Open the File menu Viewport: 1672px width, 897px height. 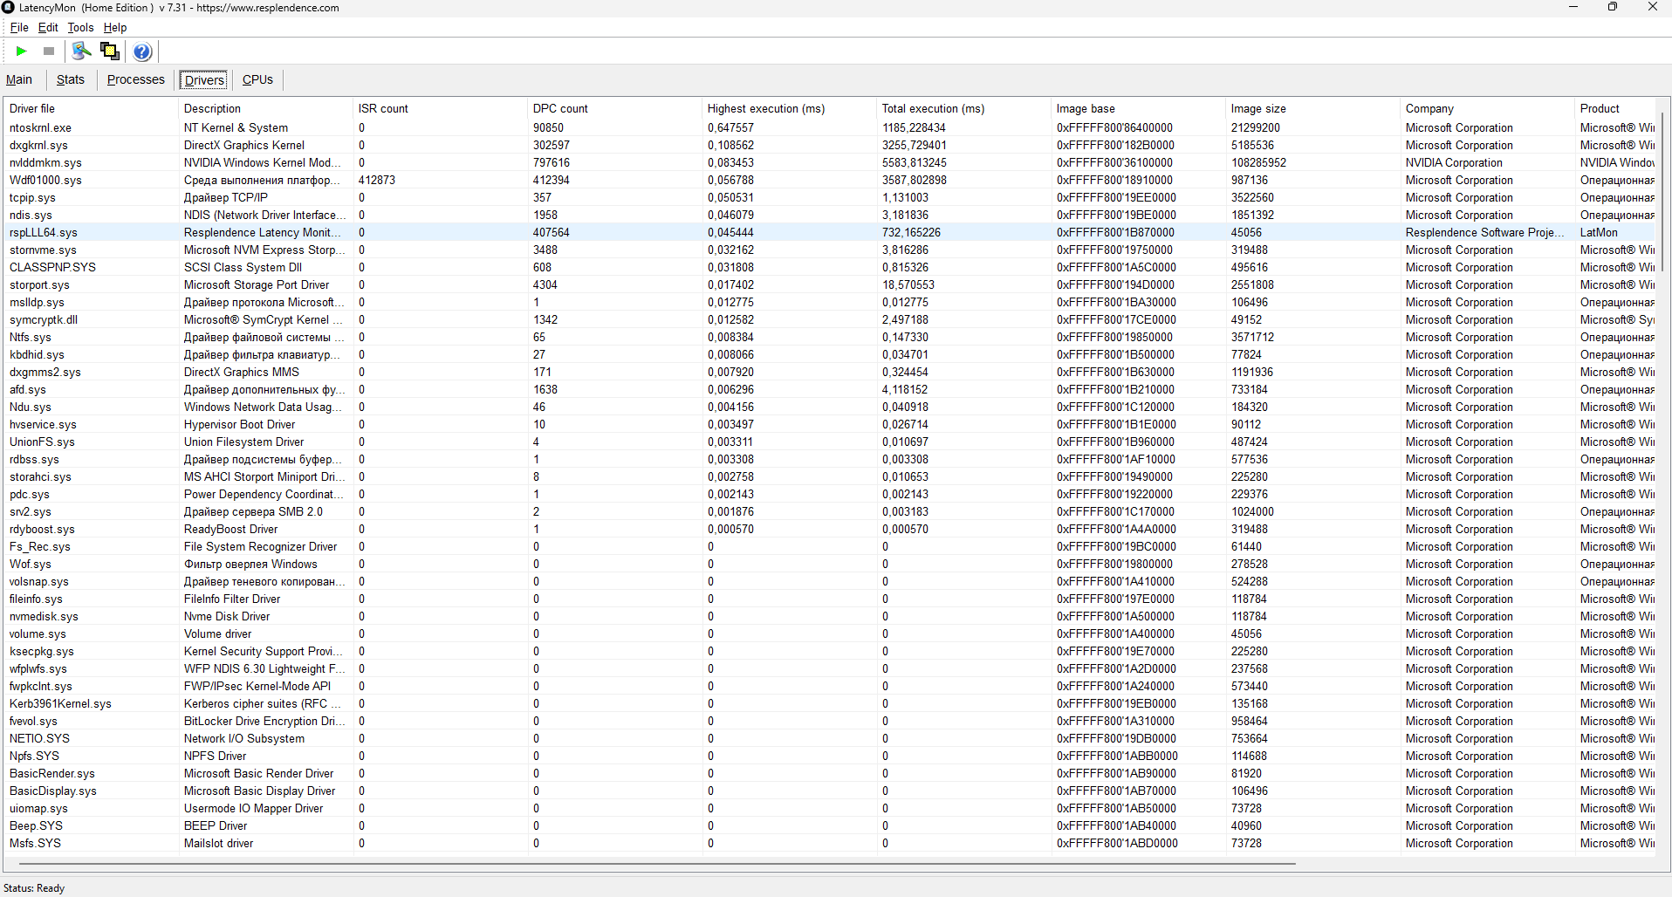(19, 28)
